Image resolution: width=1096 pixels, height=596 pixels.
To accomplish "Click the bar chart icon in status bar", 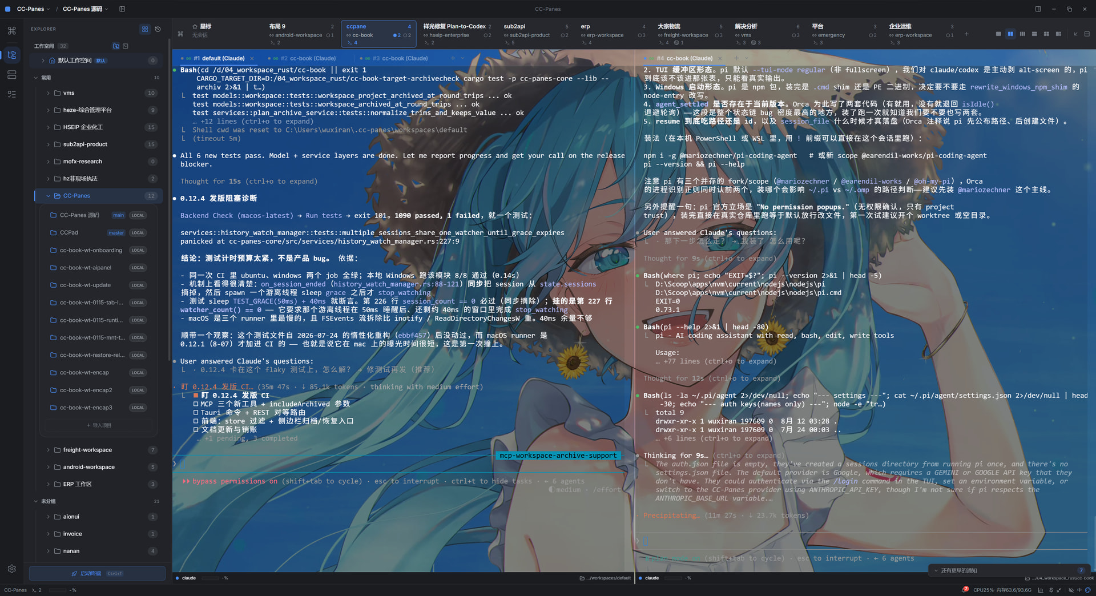I will [x=1041, y=590].
